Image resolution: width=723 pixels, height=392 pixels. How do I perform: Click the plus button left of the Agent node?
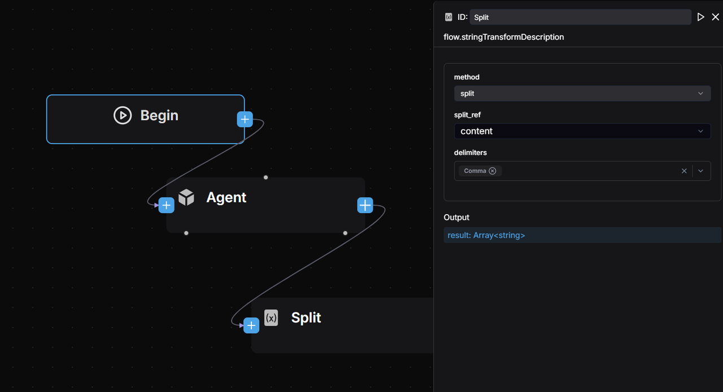point(166,205)
